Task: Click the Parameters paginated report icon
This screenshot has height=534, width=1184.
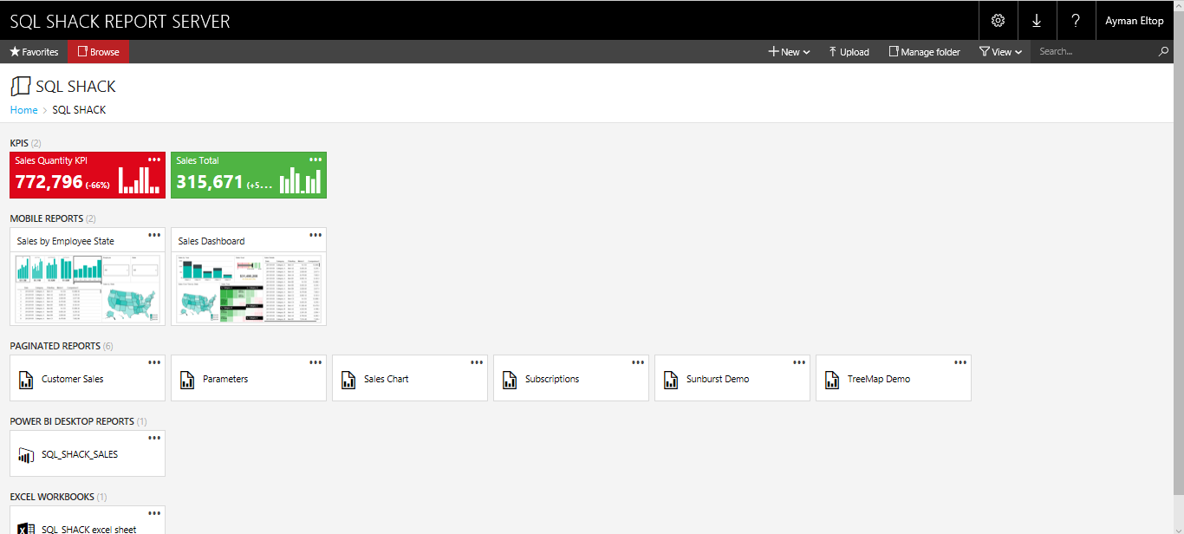Action: click(187, 380)
